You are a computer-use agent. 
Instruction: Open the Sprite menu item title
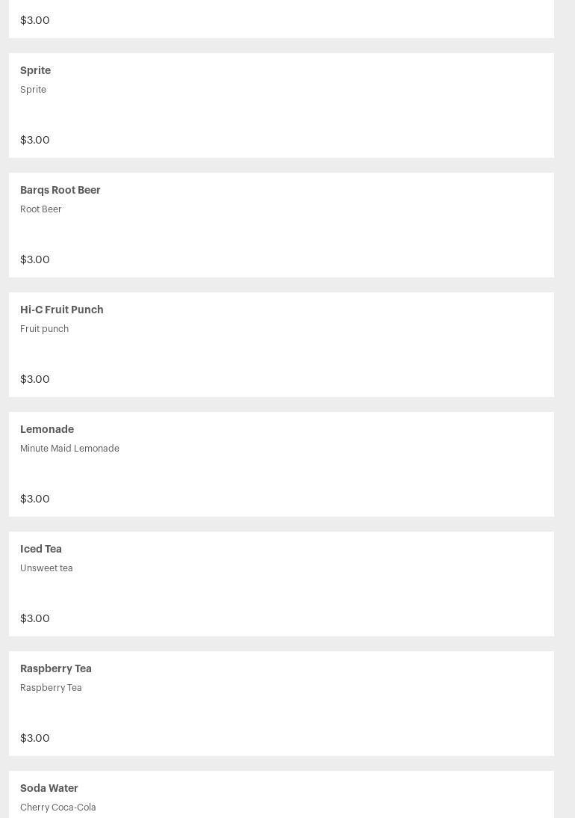pos(35,70)
